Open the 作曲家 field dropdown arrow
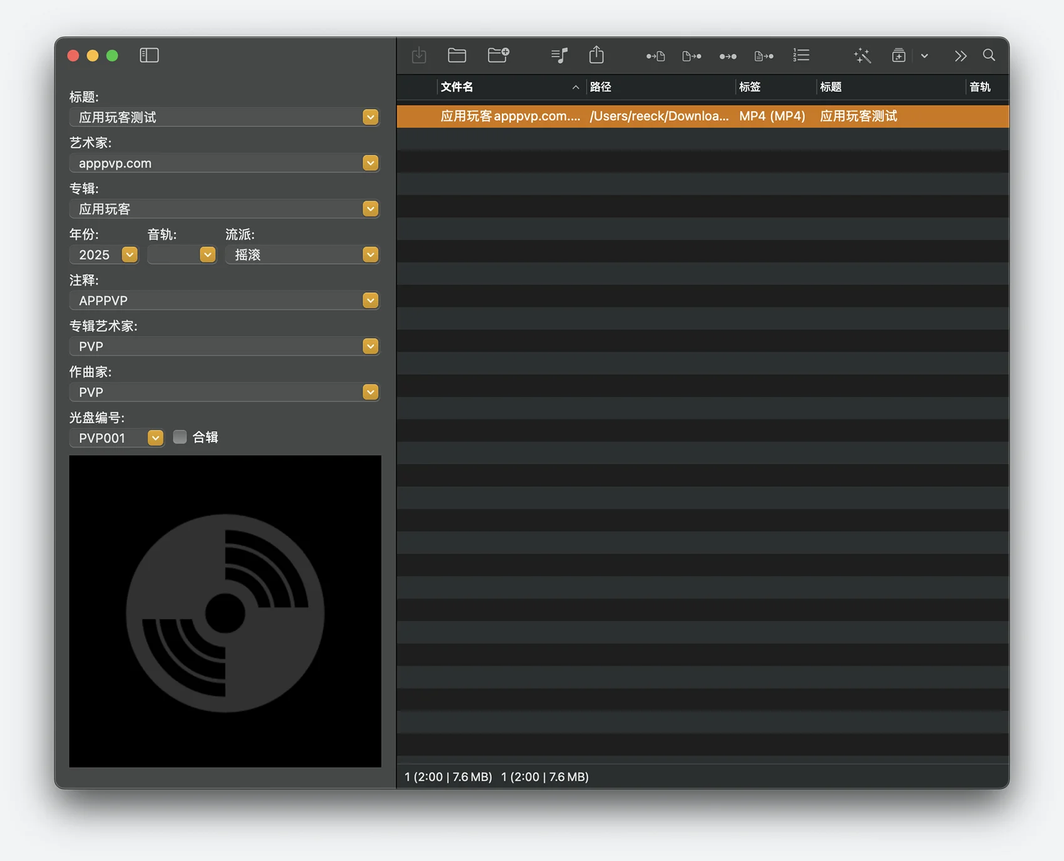Screen dimensions: 1064x861 [x=371, y=392]
